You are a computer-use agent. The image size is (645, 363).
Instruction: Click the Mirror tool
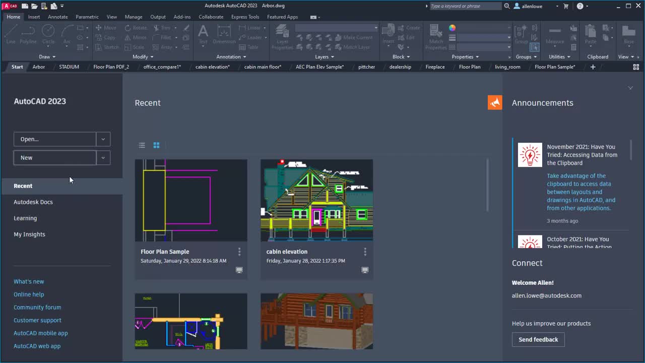coord(136,37)
